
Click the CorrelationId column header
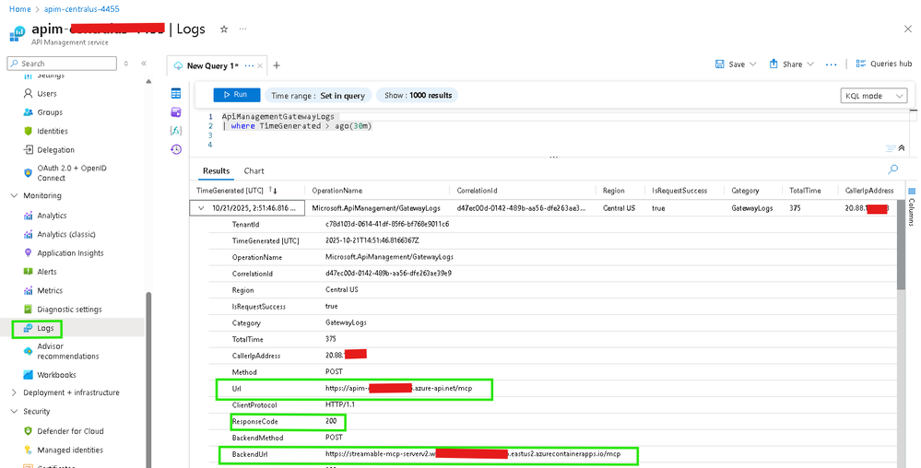(x=478, y=191)
